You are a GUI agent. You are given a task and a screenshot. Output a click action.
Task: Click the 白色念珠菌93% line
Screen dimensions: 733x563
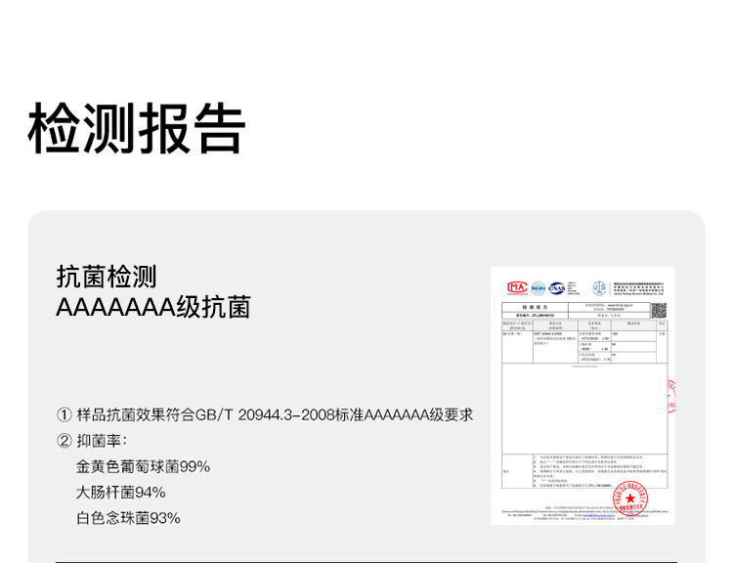tap(128, 518)
